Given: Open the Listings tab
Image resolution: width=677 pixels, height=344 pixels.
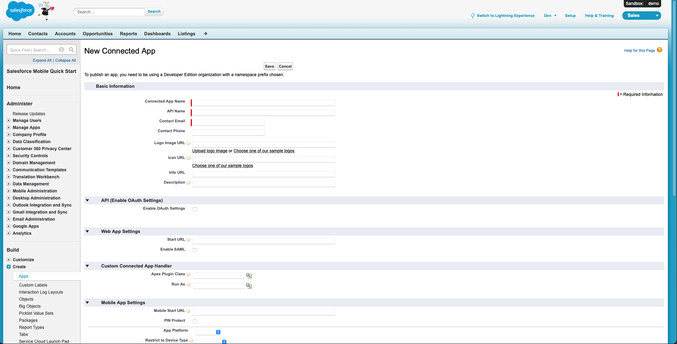Looking at the screenshot, I should pos(187,34).
